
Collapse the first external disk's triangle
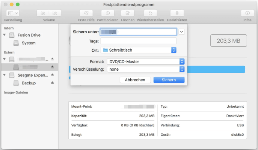pos(5,59)
